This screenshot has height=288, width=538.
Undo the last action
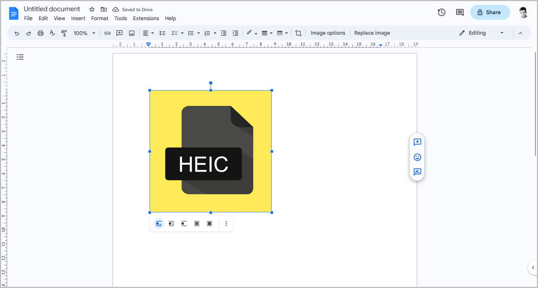[x=17, y=33]
